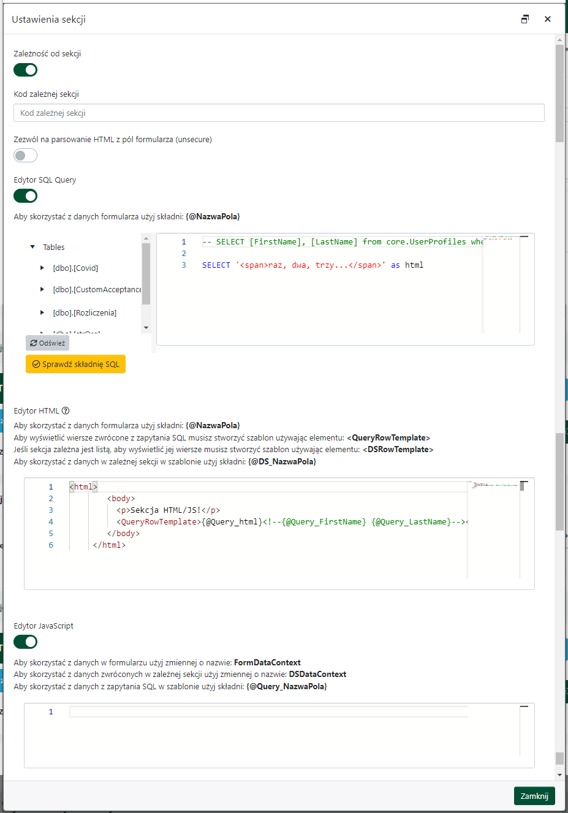Screen dimensions: 568x813
Task: Disable the Zależność od sekcji toggle
Action: (x=25, y=70)
